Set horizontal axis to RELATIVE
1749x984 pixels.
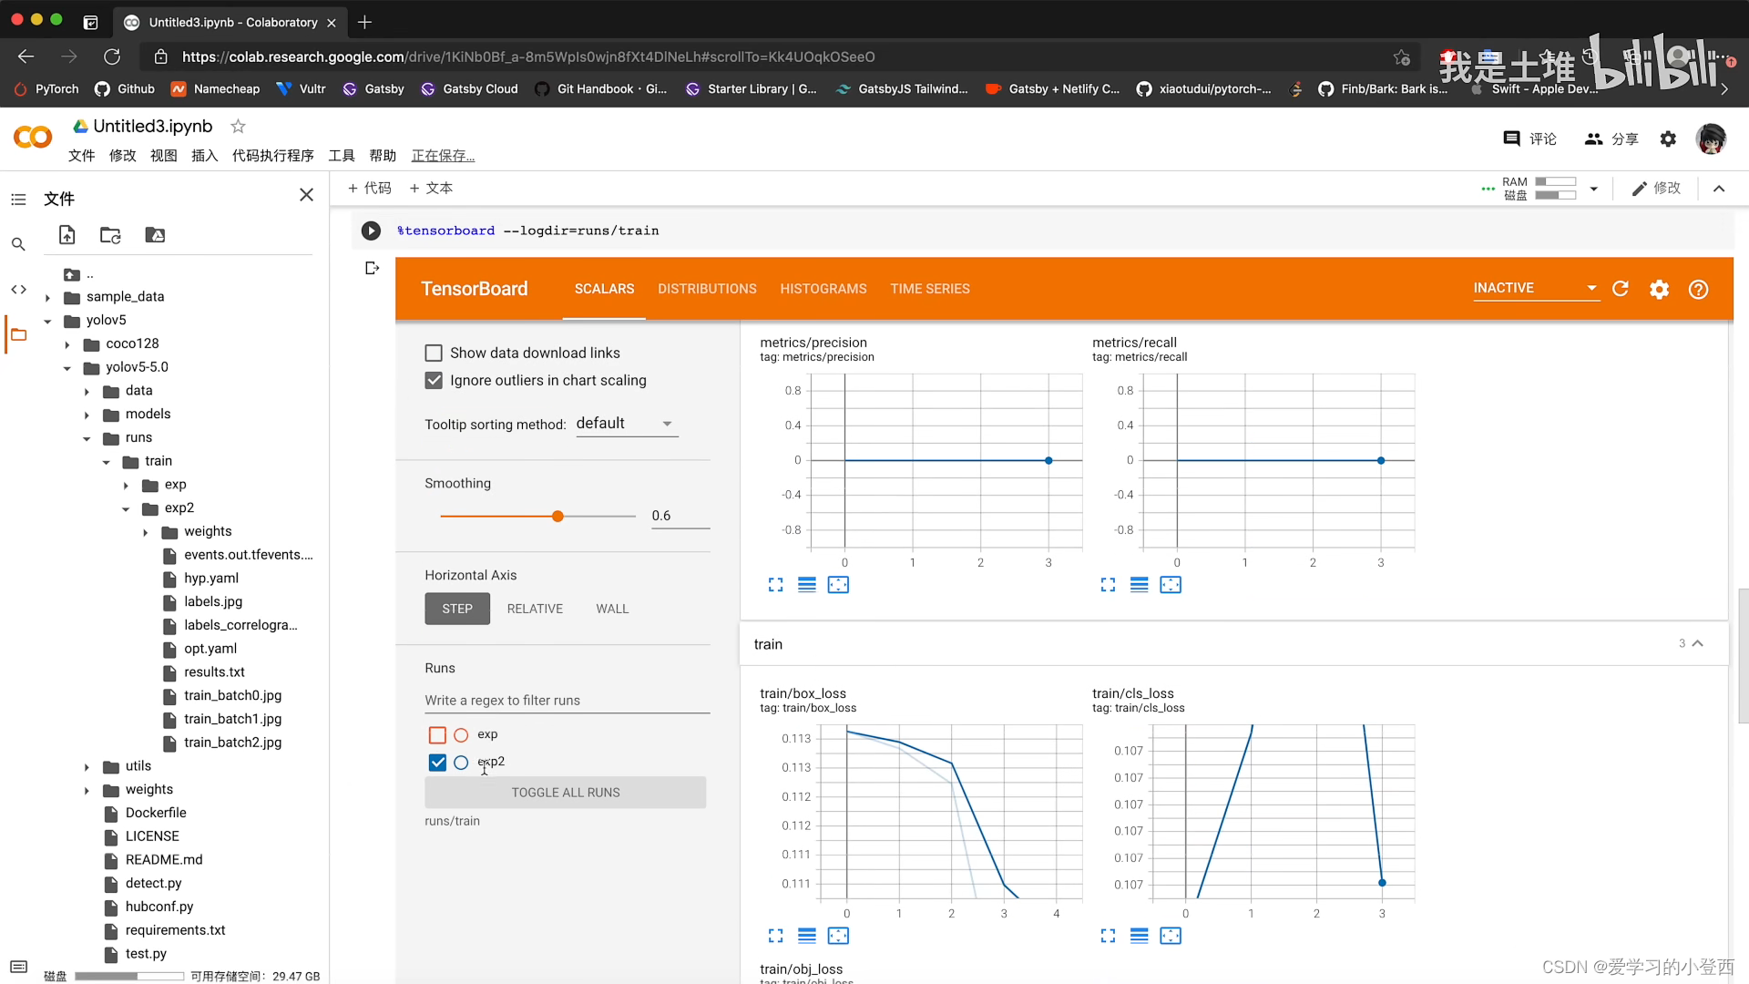[x=535, y=609]
